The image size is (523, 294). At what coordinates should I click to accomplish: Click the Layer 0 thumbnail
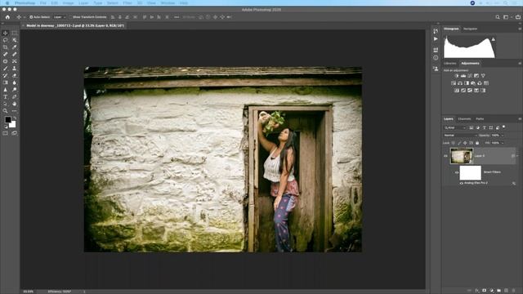462,156
